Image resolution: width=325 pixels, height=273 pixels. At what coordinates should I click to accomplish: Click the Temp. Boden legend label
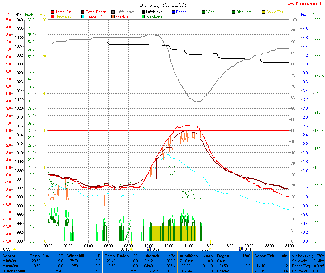(x=96, y=12)
